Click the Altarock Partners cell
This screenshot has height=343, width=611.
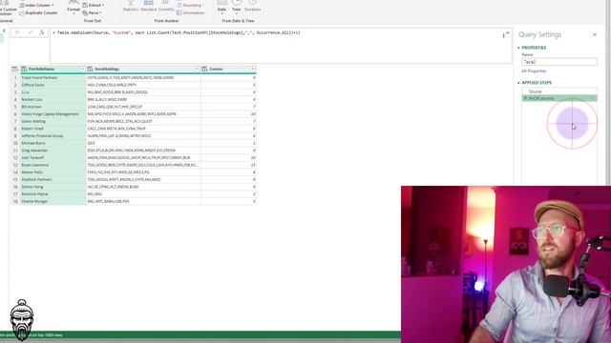coord(53,179)
